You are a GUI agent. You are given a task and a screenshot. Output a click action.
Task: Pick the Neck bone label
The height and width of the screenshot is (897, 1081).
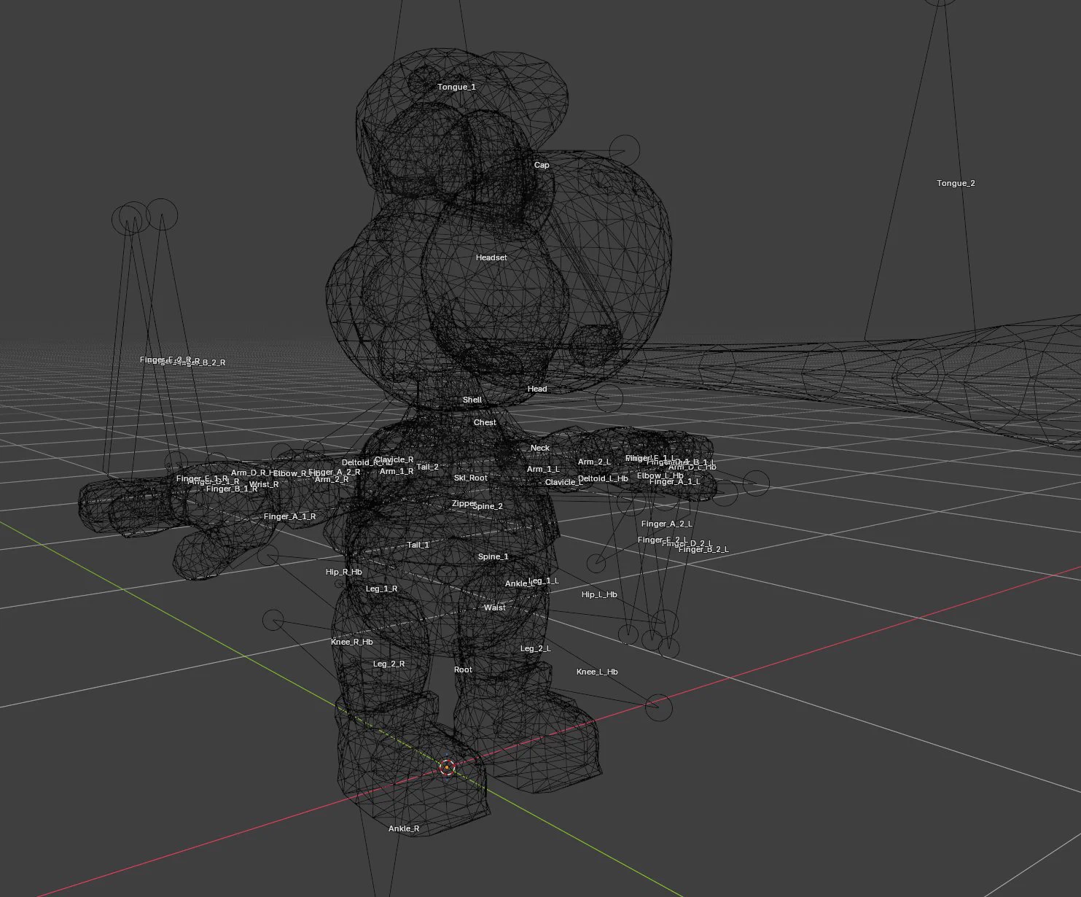click(540, 448)
